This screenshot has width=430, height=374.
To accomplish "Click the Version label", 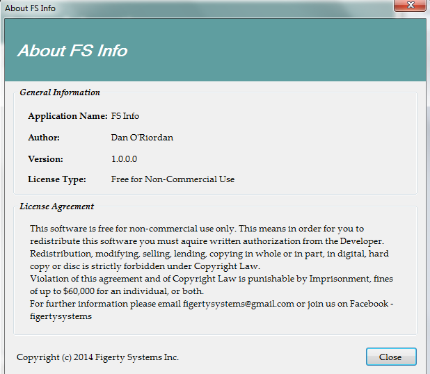I will pos(45,158).
